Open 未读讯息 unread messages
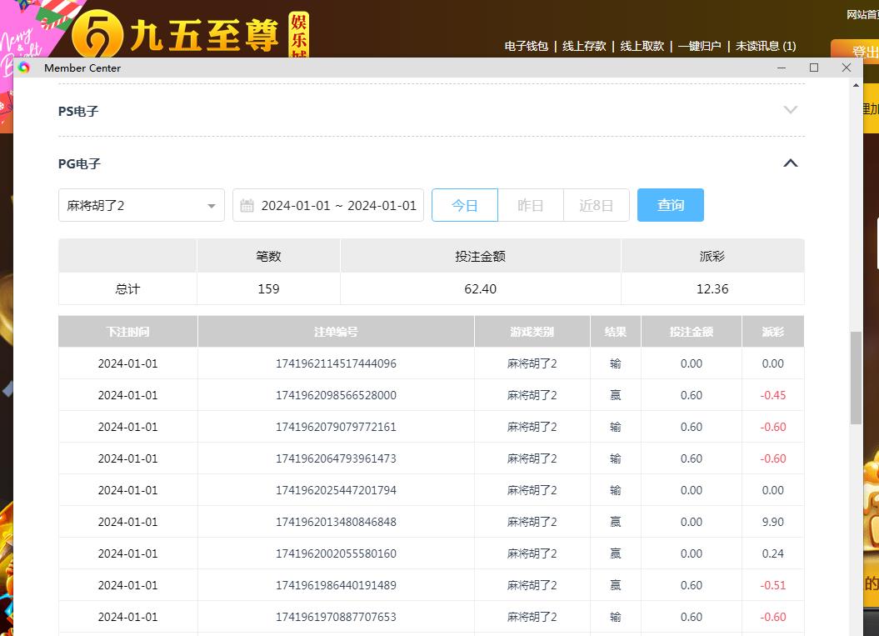Screen dimensions: 879x636 (x=765, y=47)
